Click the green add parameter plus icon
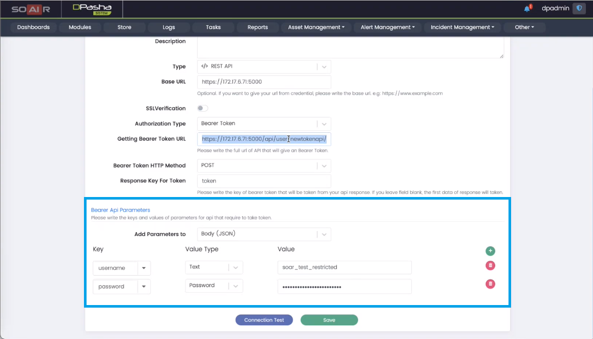 pos(490,251)
